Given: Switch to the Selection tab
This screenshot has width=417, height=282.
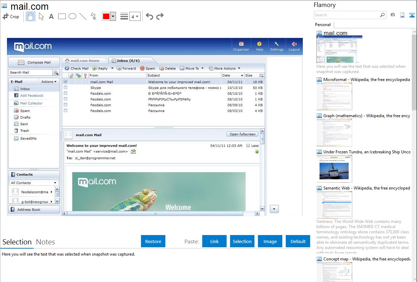Looking at the screenshot, I should (x=17, y=242).
